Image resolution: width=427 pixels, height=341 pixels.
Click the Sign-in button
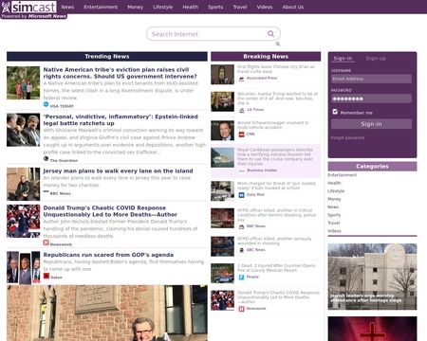[x=371, y=124]
